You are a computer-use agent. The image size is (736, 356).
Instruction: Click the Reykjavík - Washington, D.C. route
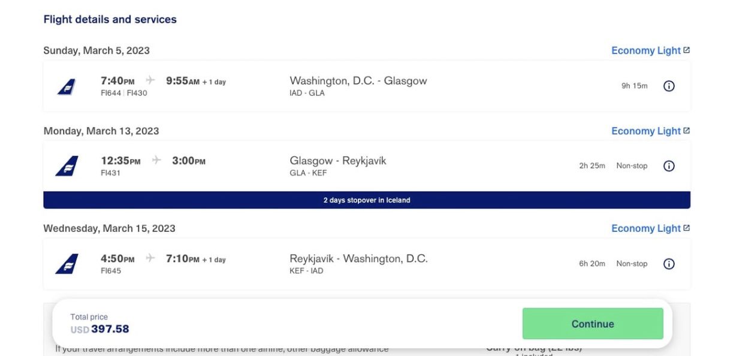coord(358,258)
